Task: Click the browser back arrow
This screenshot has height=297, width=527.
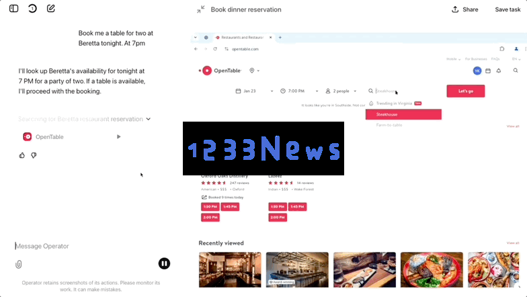Action: pyautogui.click(x=196, y=48)
